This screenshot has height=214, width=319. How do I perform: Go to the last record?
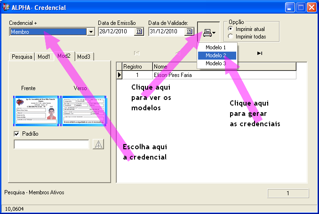pos(260,53)
